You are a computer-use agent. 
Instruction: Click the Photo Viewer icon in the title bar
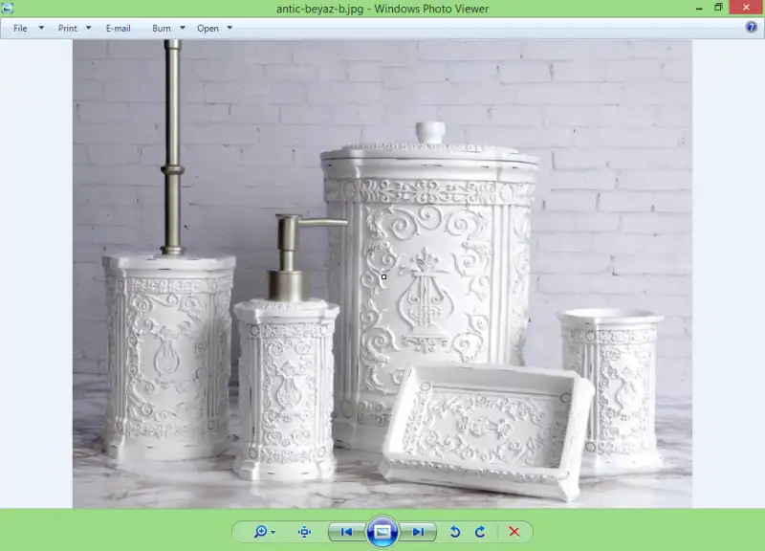pyautogui.click(x=9, y=9)
